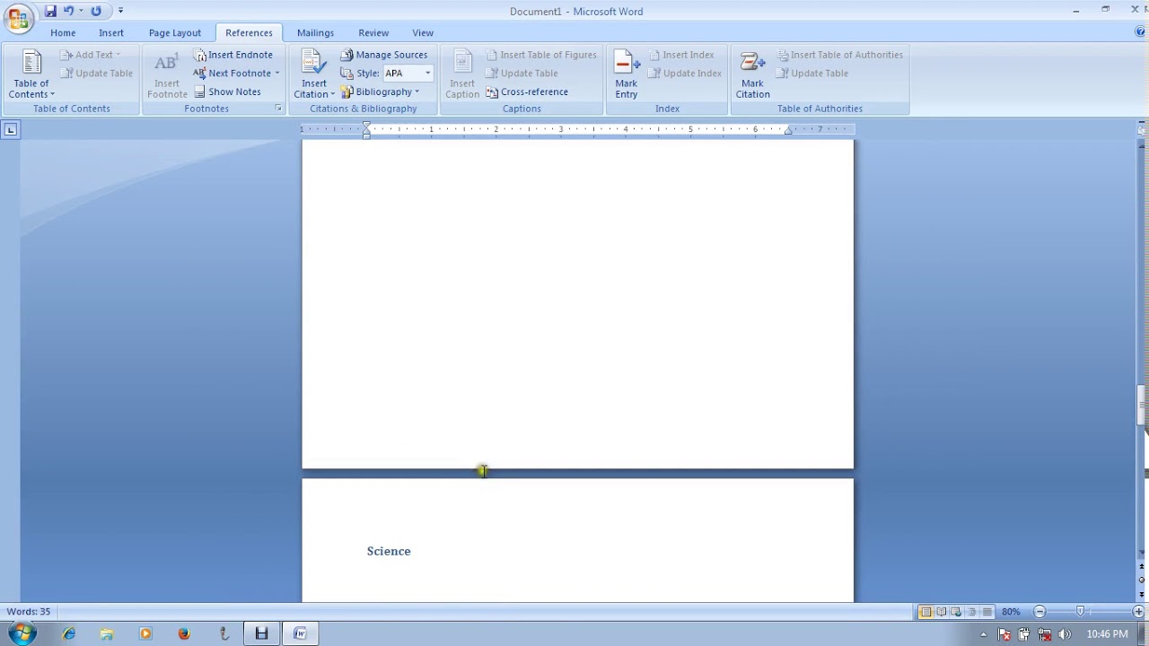1149x646 pixels.
Task: Switch to Outline view
Action: click(971, 612)
